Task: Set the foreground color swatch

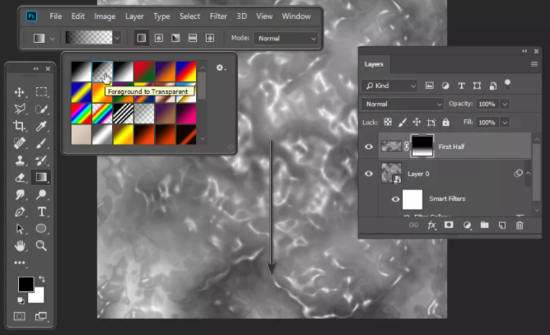Action: pyautogui.click(x=26, y=284)
